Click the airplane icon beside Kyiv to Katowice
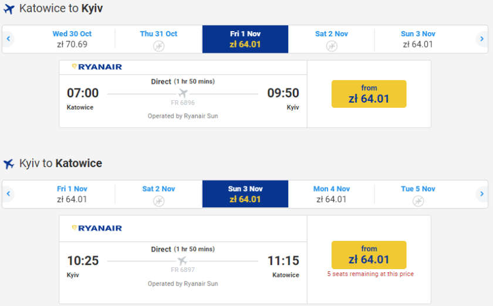This screenshot has width=493, height=306. [9, 164]
